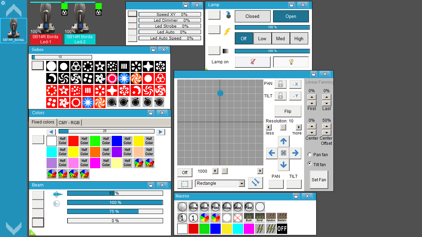Adjust the Beam 75 % slider

click(115, 212)
